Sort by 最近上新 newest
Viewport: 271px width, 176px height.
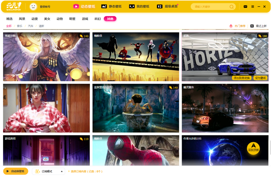click(x=258, y=26)
